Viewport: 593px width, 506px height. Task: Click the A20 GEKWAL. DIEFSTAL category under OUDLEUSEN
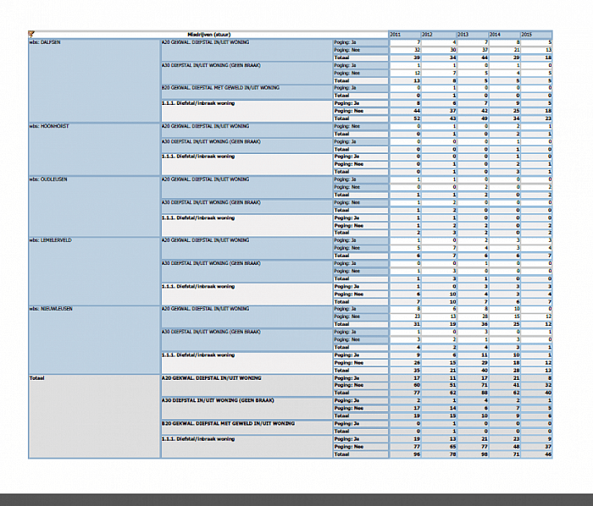click(205, 179)
